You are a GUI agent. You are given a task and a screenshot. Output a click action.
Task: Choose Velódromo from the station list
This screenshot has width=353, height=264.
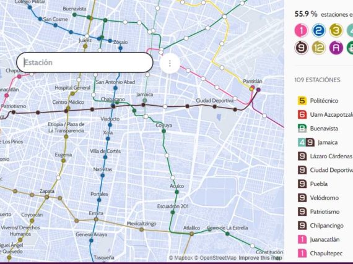[x=324, y=198]
